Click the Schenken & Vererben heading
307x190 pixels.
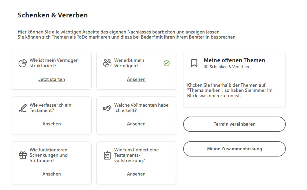click(52, 15)
